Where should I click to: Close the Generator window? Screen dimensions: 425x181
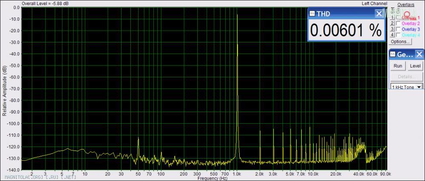click(419, 54)
